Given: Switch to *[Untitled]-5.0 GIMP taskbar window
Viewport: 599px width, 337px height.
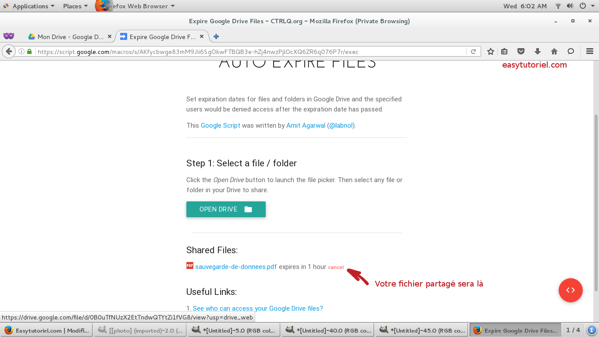Looking at the screenshot, I should tap(234, 330).
